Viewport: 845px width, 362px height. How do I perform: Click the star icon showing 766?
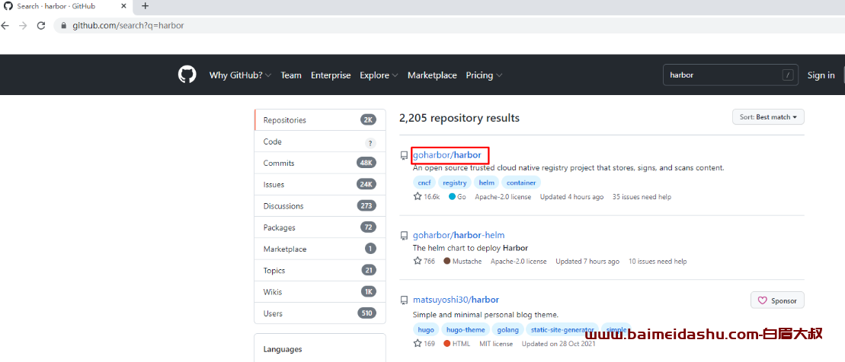tap(418, 262)
